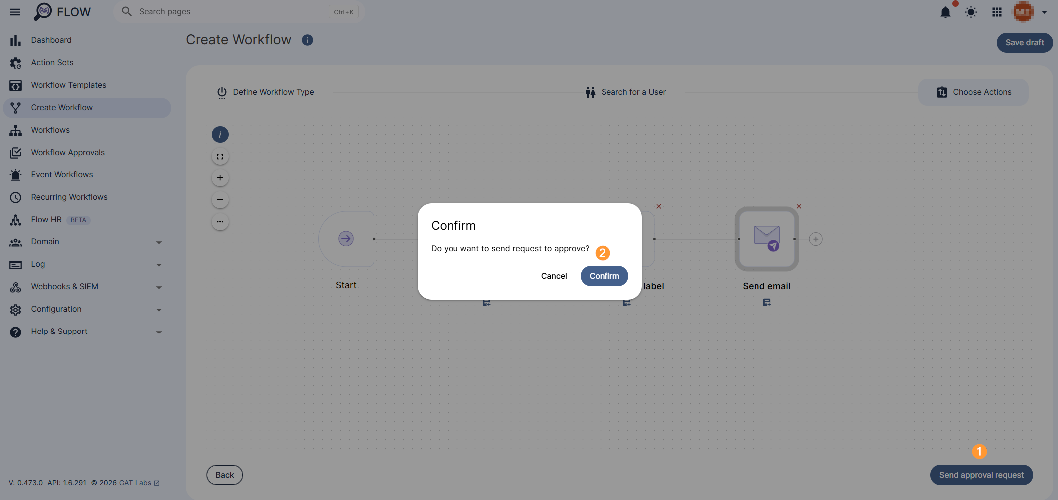Click the Domain people icon
This screenshot has height=500, width=1058.
[x=16, y=243]
